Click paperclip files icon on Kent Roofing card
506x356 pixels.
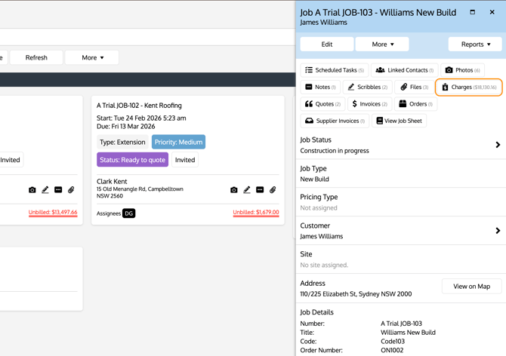pos(273,190)
